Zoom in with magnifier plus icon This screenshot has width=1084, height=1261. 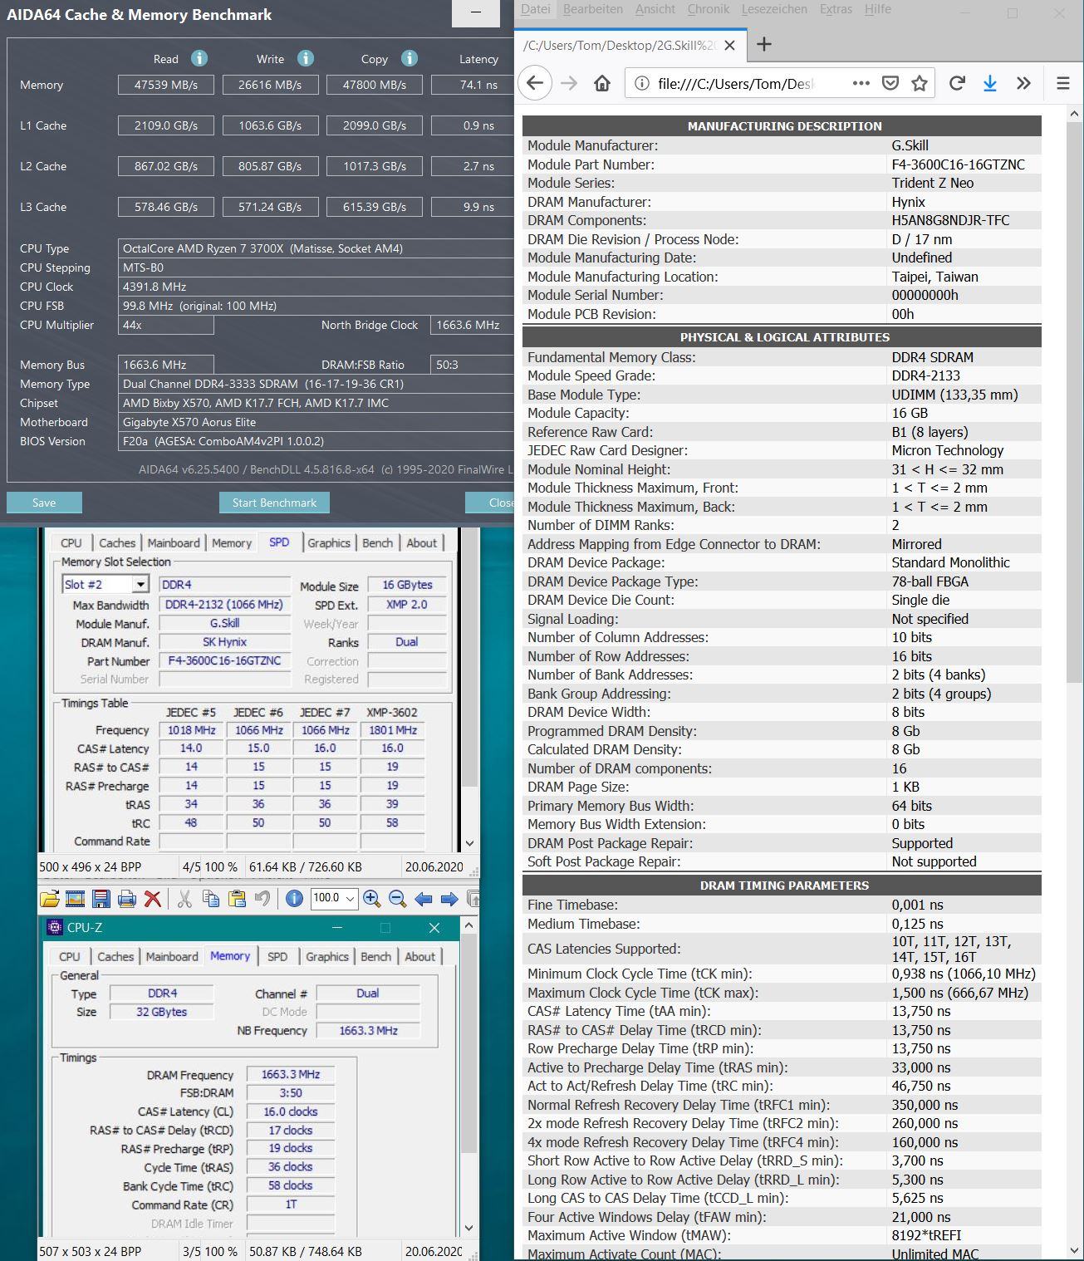[371, 898]
